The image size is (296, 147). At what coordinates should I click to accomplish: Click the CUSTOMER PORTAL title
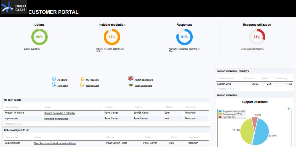pyautogui.click(x=53, y=12)
